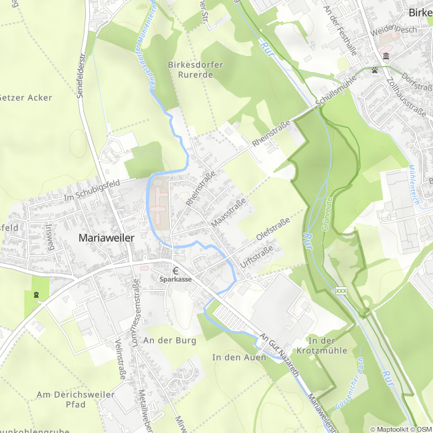Select the Urftstraße street label

pyautogui.click(x=256, y=256)
